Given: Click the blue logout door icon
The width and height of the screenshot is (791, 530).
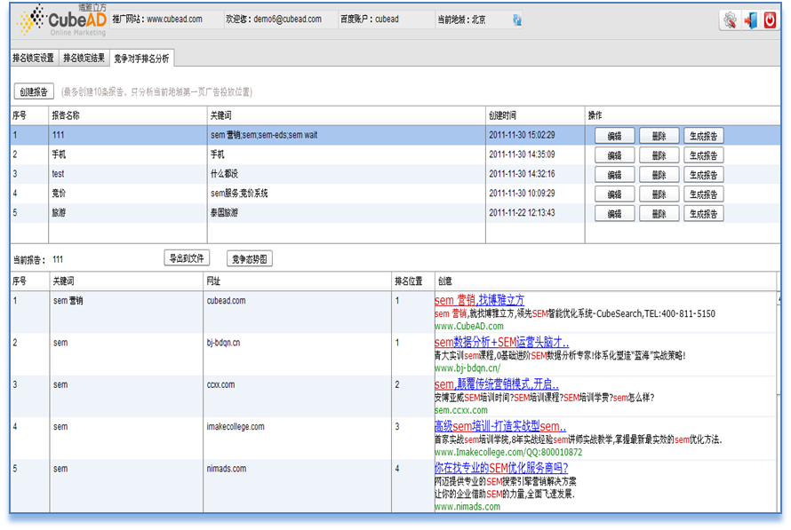Looking at the screenshot, I should click(751, 20).
